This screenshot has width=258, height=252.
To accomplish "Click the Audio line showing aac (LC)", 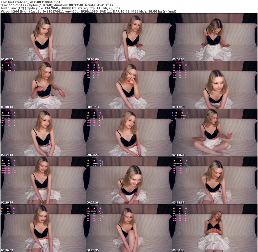I will [x=60, y=8].
